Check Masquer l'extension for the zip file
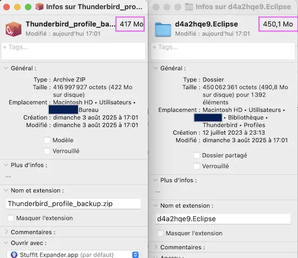The width and height of the screenshot is (298, 258). pyautogui.click(x=11, y=218)
